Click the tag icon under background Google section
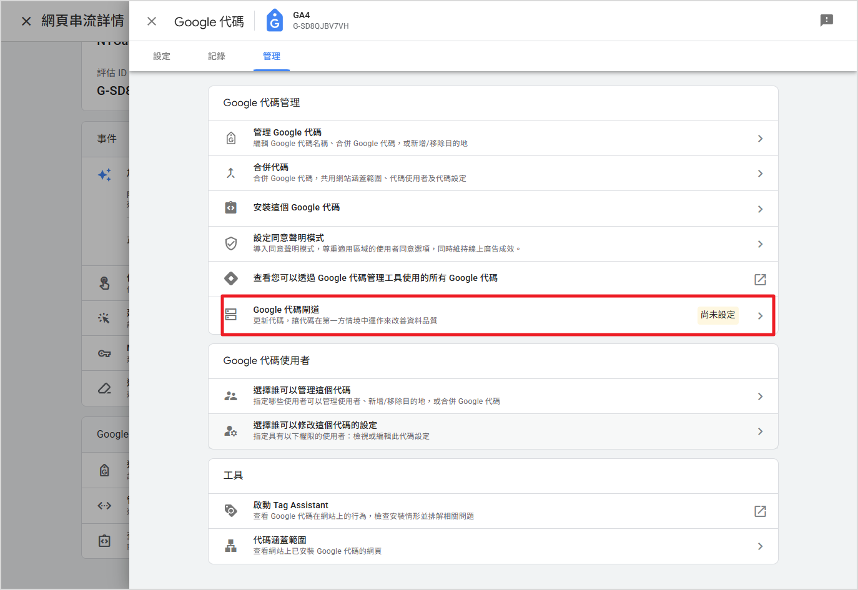858x590 pixels. coord(104,470)
